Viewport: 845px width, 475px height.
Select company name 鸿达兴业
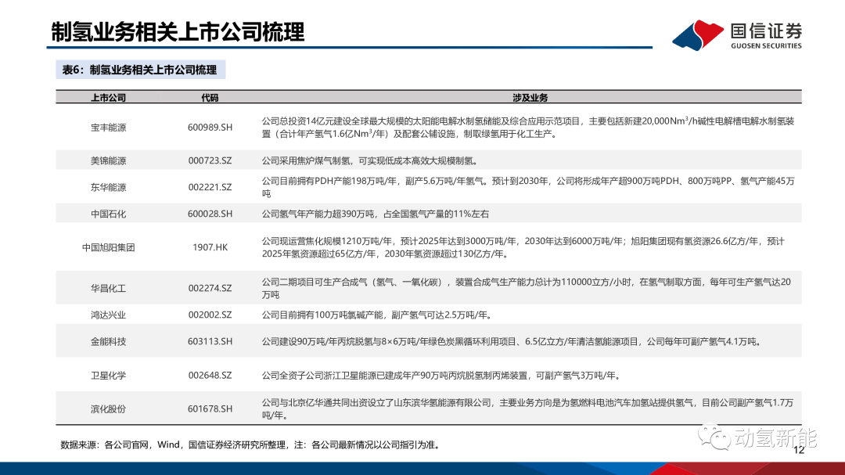[x=108, y=315]
